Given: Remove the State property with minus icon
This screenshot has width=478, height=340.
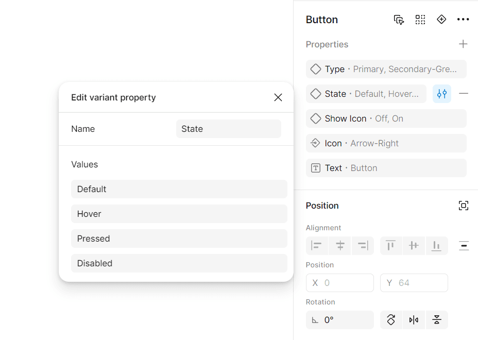Looking at the screenshot, I should (464, 94).
